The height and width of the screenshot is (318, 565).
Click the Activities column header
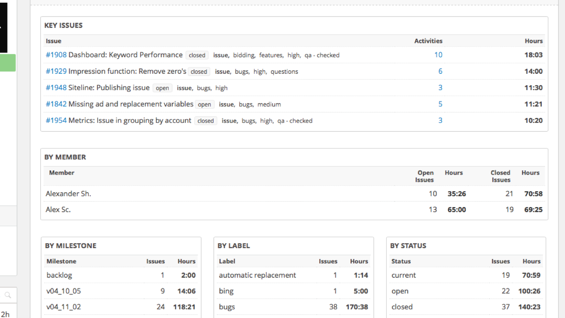tap(428, 41)
